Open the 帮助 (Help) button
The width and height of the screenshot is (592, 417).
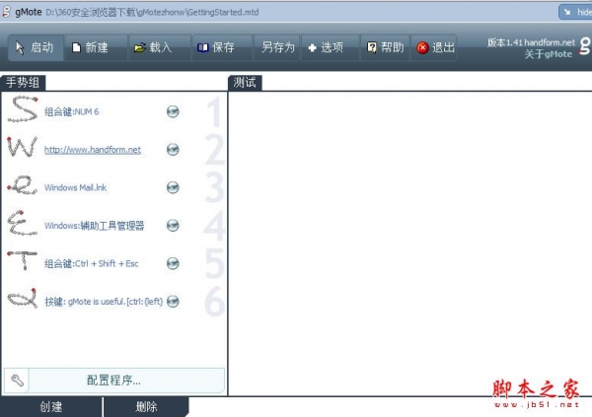386,47
